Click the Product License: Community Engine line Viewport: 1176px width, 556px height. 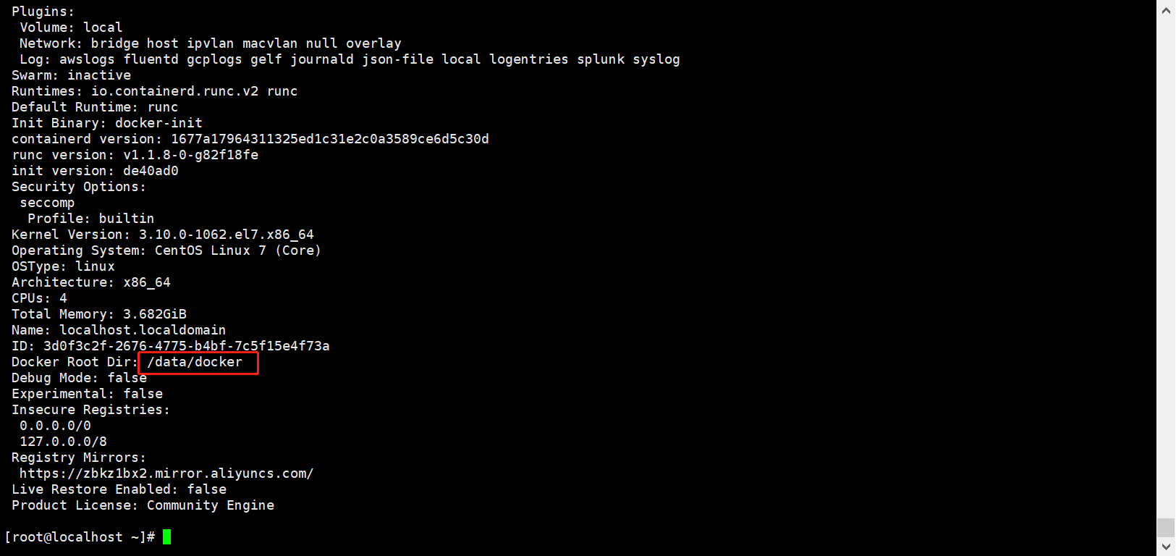[x=143, y=505]
